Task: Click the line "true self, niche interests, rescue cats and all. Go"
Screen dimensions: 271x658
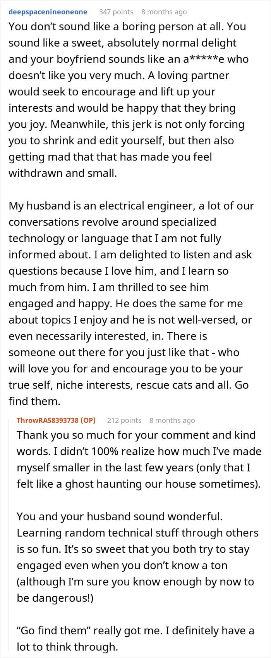Action: click(129, 385)
